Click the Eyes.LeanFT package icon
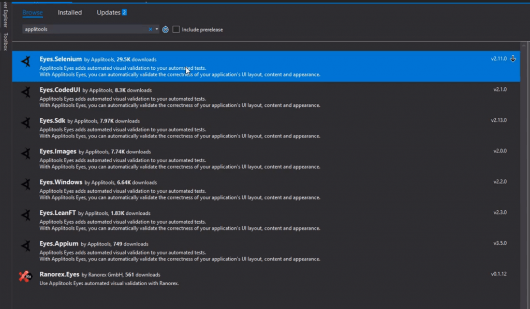The width and height of the screenshot is (530, 309). [x=26, y=215]
